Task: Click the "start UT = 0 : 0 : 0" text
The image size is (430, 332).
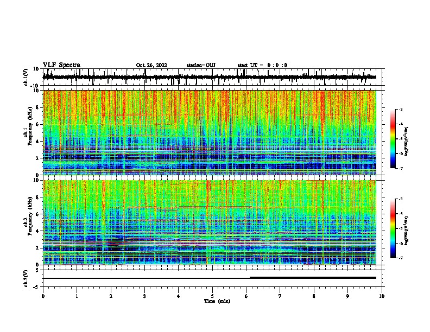Action: click(x=262, y=65)
